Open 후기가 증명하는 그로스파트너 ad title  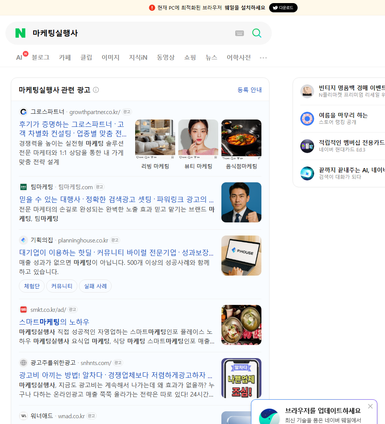click(x=73, y=129)
